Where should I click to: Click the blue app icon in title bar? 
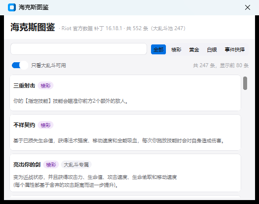pyautogui.click(x=12, y=7)
